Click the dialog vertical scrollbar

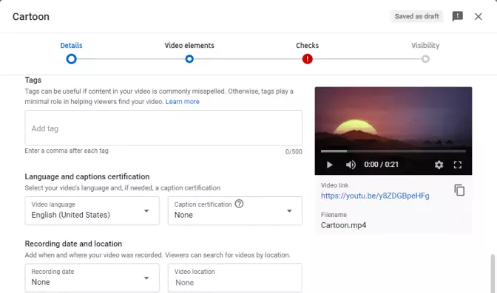pyautogui.click(x=493, y=273)
